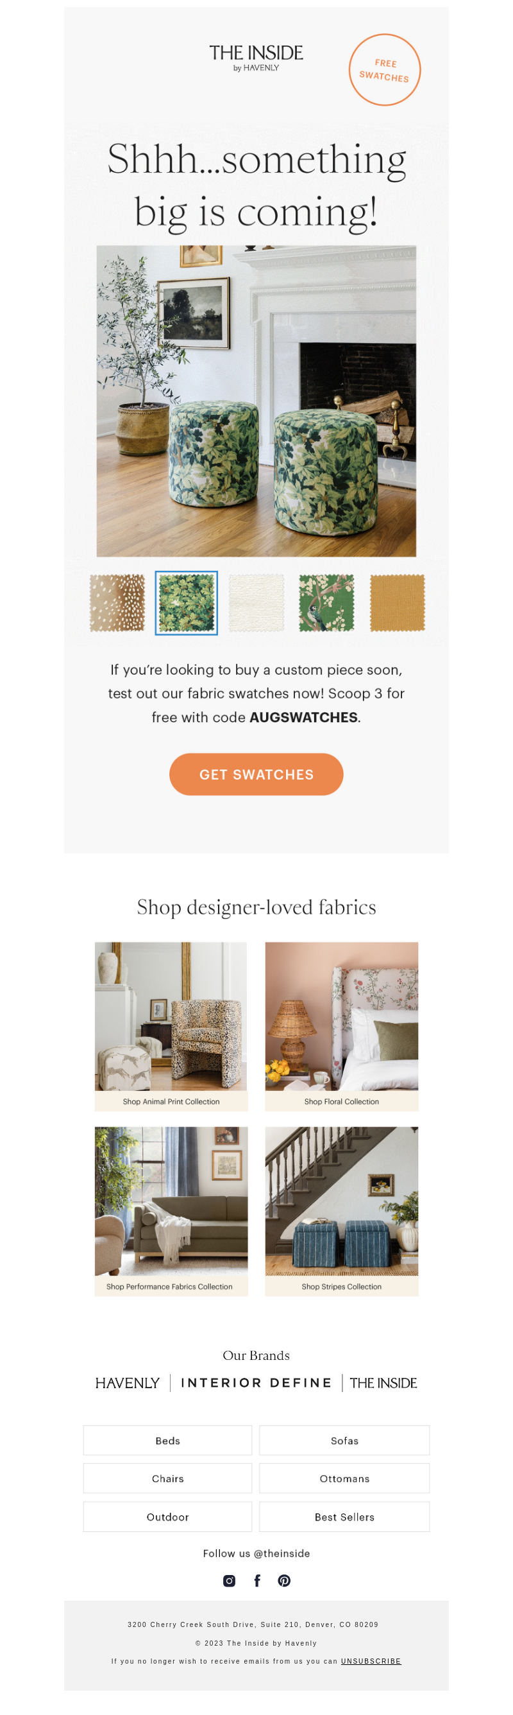The image size is (513, 1715).
Task: Open Shop Stripes Collection tile
Action: tap(342, 1212)
